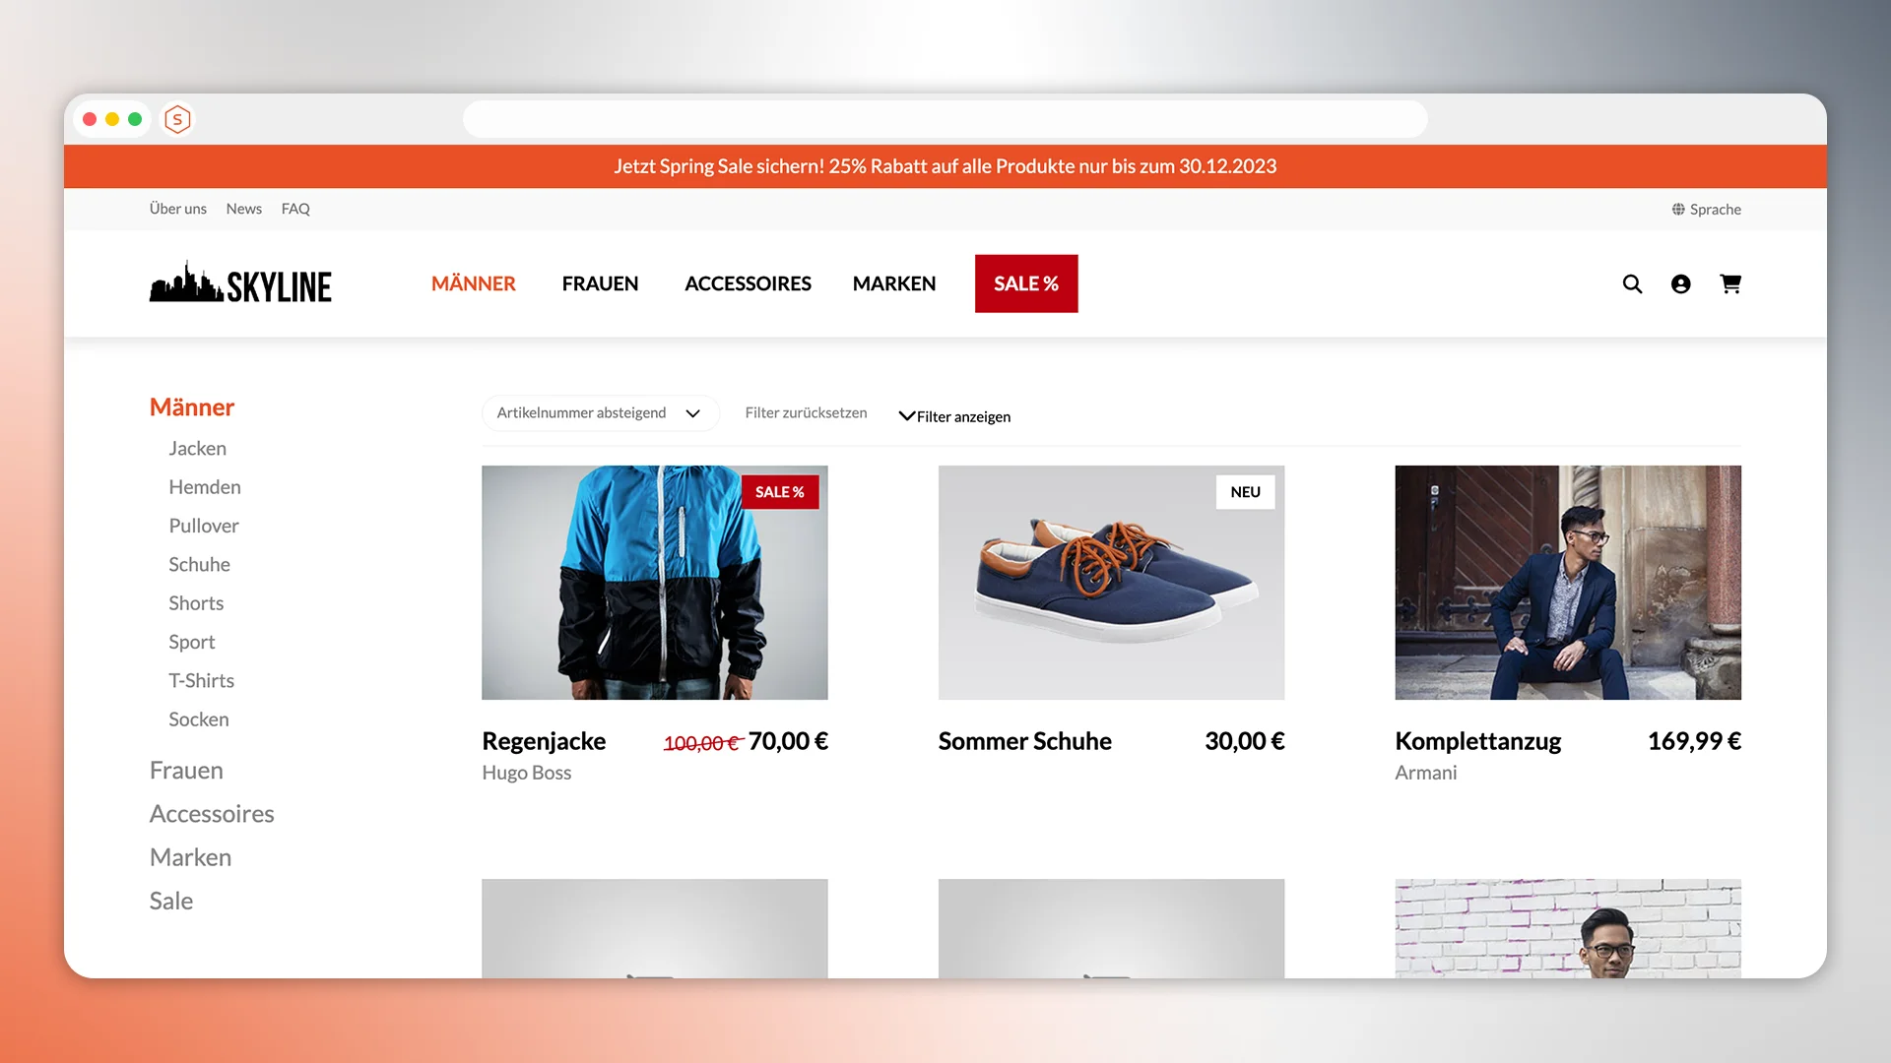Open the MARKEN navigation menu
This screenshot has height=1063, width=1891.
point(894,283)
